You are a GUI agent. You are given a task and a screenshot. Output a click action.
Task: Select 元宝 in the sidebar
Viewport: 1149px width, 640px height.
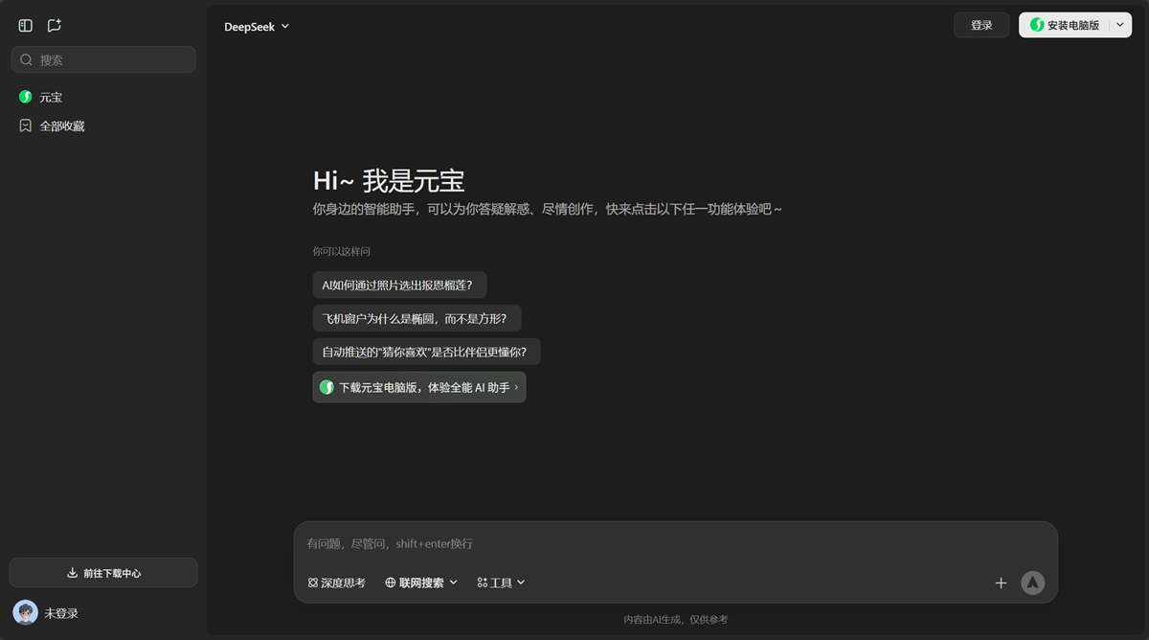point(50,96)
